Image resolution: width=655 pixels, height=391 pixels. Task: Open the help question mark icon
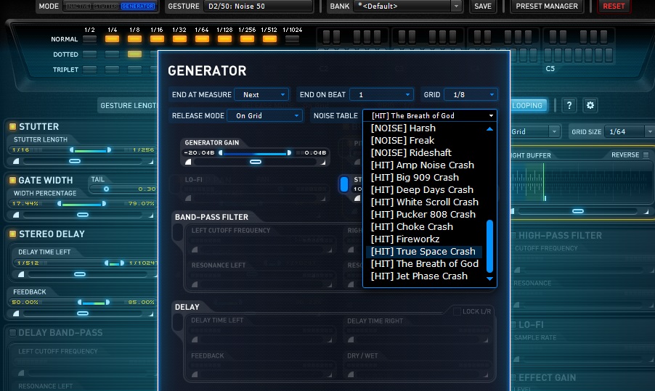tap(569, 105)
